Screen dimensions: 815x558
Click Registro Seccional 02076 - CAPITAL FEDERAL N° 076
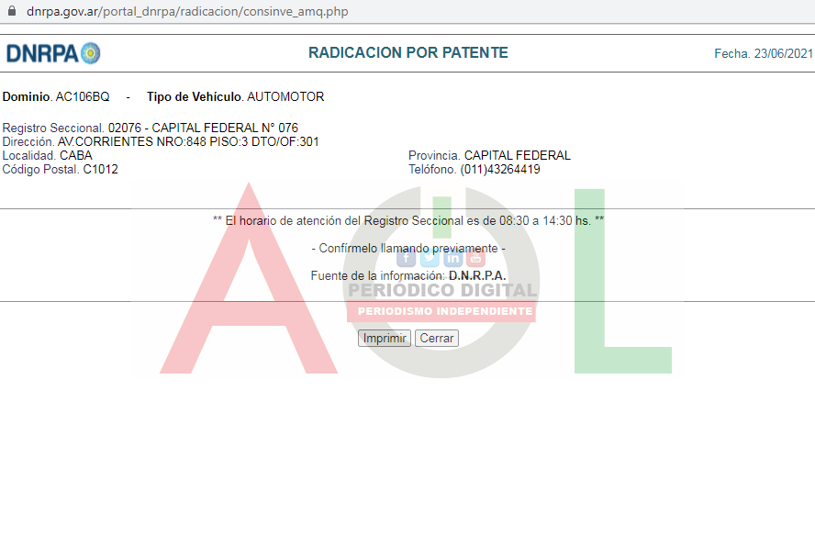(151, 128)
